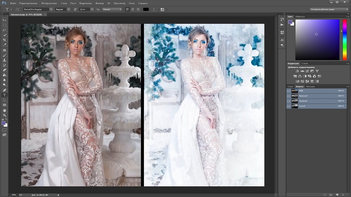
Task: Select the Brush tool
Action: (x=4, y=55)
